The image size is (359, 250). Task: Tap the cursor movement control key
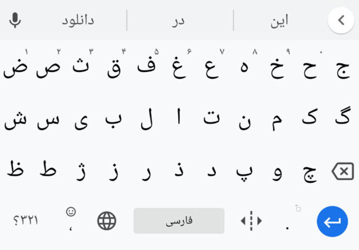(250, 221)
